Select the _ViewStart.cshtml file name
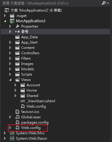The height and width of the screenshot is (142, 112). pos(41,101)
